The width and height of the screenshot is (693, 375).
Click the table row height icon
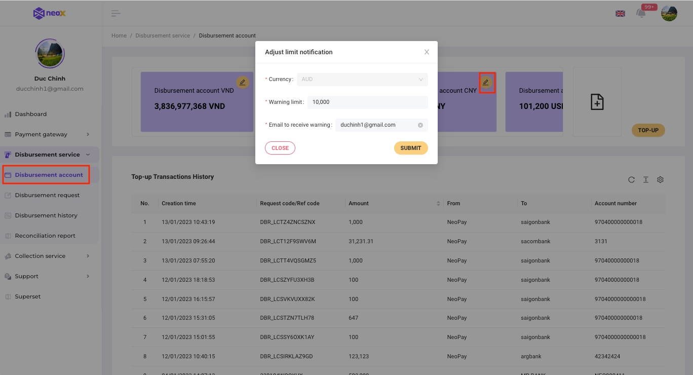[x=646, y=179]
